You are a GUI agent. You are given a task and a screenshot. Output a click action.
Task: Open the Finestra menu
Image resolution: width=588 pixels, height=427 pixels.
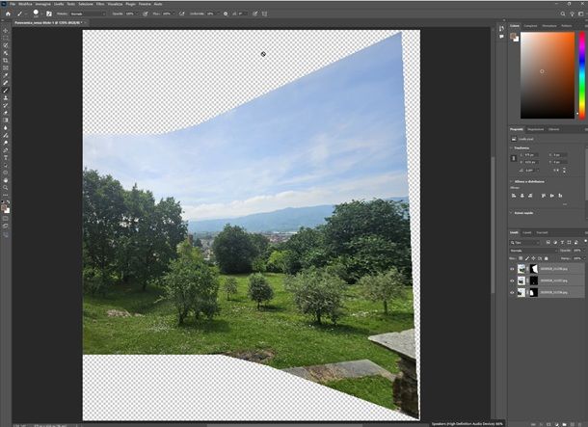tap(145, 4)
